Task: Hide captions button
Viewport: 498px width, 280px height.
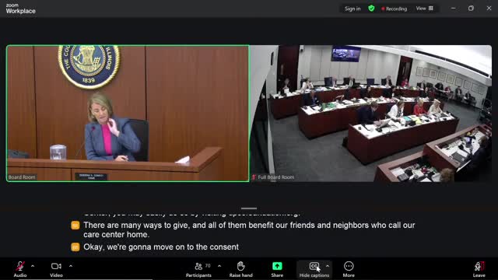Action: [314, 269]
